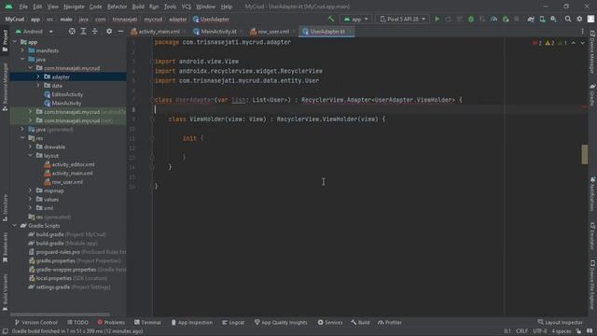The width and height of the screenshot is (597, 336).
Task: Run the app with green play button
Action: click(x=437, y=19)
